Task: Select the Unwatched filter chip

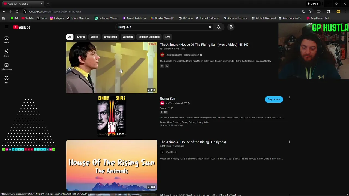Action: (110, 37)
